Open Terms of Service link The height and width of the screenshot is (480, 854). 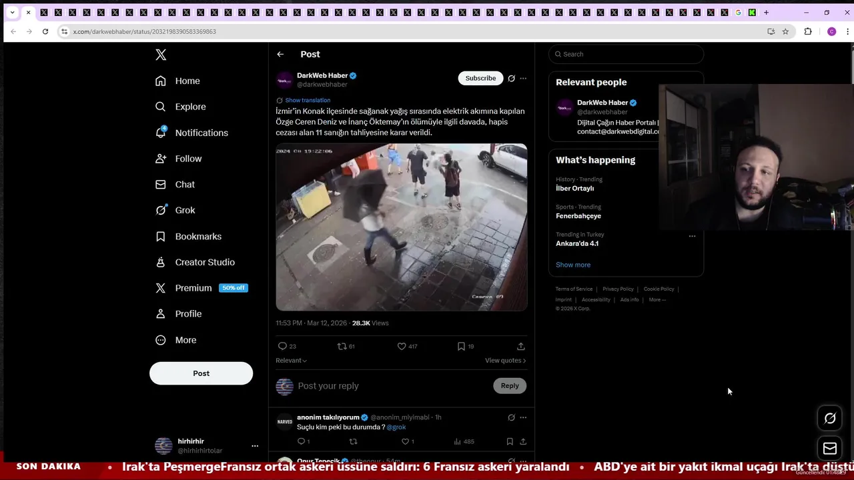tap(574, 289)
